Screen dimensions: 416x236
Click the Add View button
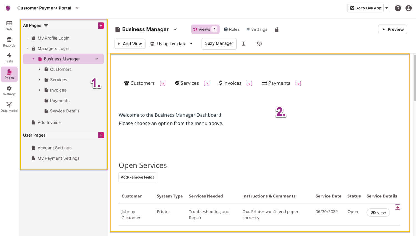[x=130, y=43]
